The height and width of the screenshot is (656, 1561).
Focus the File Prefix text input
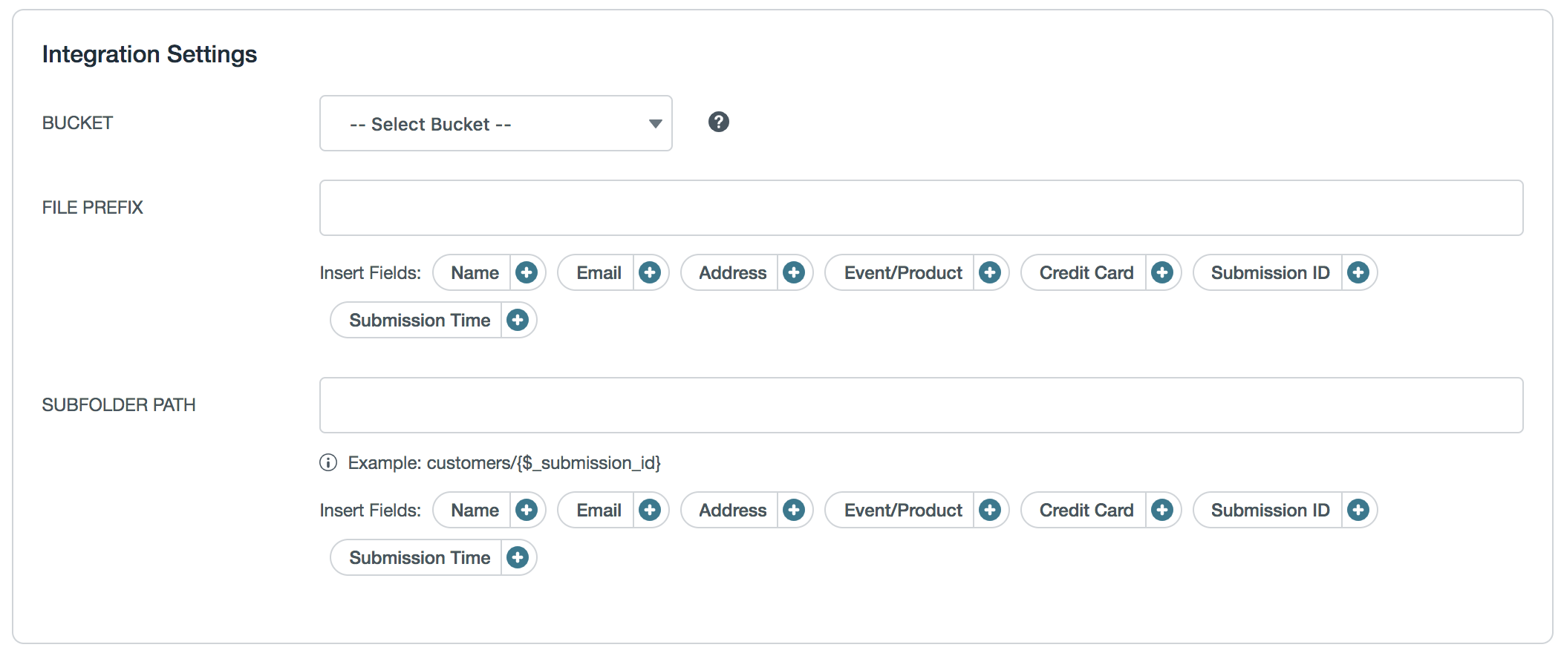click(921, 208)
